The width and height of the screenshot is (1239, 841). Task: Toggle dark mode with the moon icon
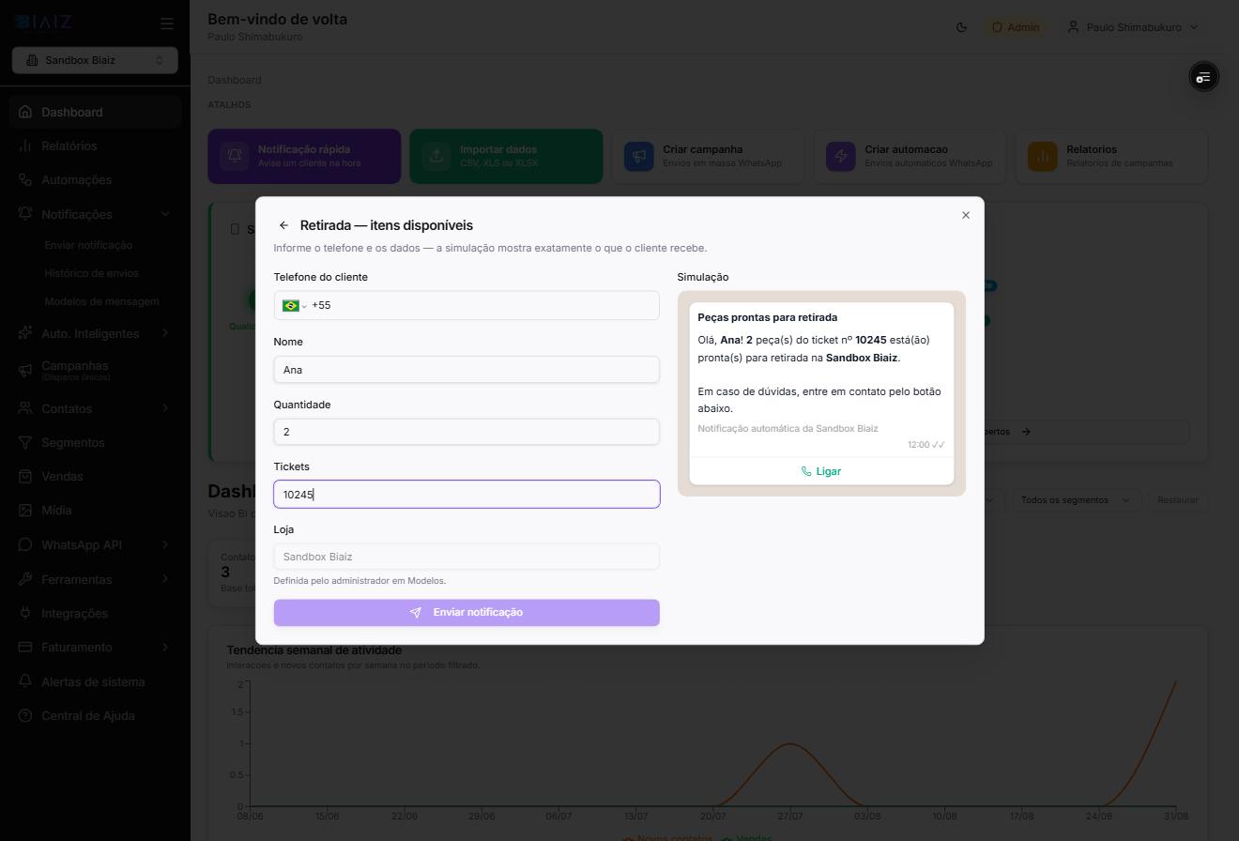tap(961, 27)
